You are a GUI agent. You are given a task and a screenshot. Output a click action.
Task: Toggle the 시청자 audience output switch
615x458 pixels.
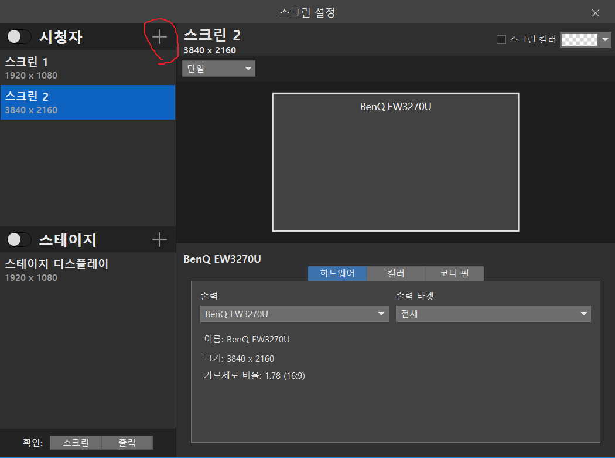click(19, 37)
